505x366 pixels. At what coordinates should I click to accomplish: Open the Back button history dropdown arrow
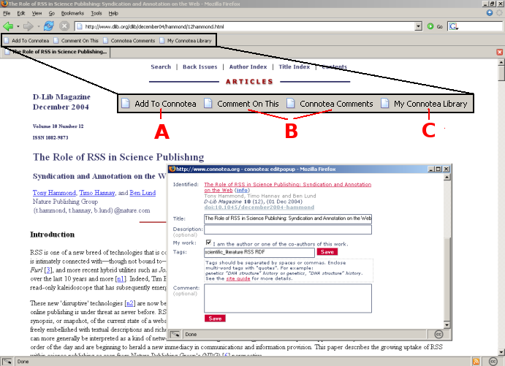(x=18, y=26)
